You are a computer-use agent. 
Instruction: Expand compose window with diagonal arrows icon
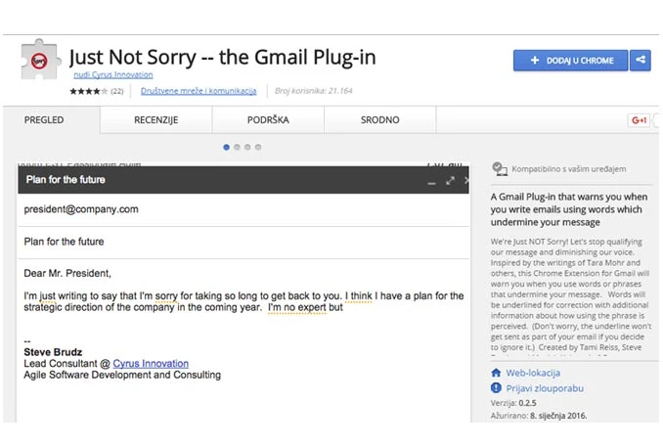[451, 181]
